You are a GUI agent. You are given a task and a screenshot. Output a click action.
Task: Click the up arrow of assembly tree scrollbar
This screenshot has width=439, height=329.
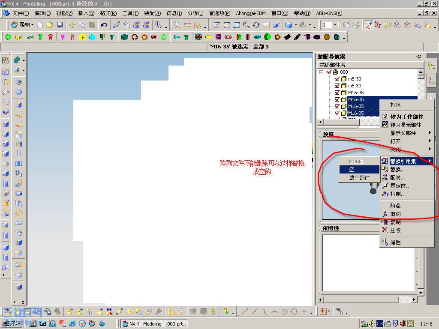[x=421, y=72]
